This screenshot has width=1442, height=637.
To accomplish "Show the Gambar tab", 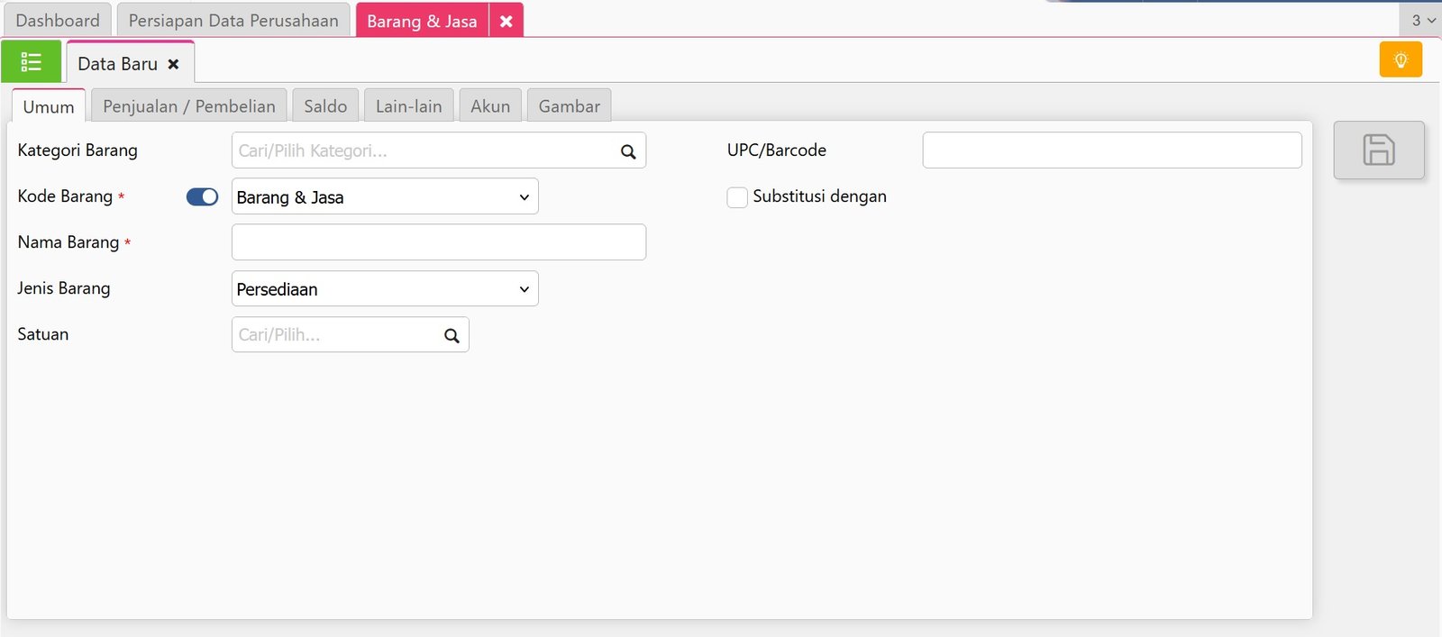I will pyautogui.click(x=569, y=106).
